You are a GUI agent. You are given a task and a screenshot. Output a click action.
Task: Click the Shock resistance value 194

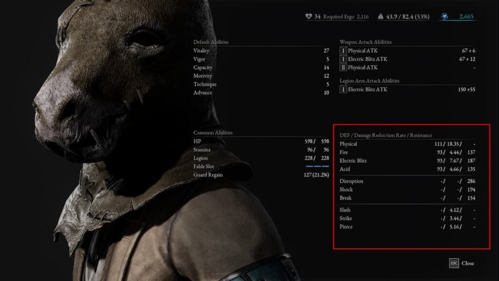point(471,190)
